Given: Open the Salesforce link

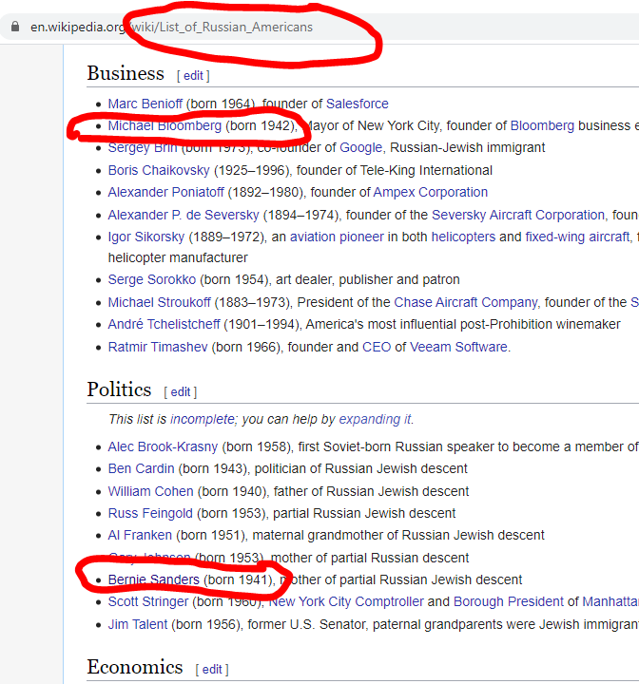Looking at the screenshot, I should click(357, 104).
